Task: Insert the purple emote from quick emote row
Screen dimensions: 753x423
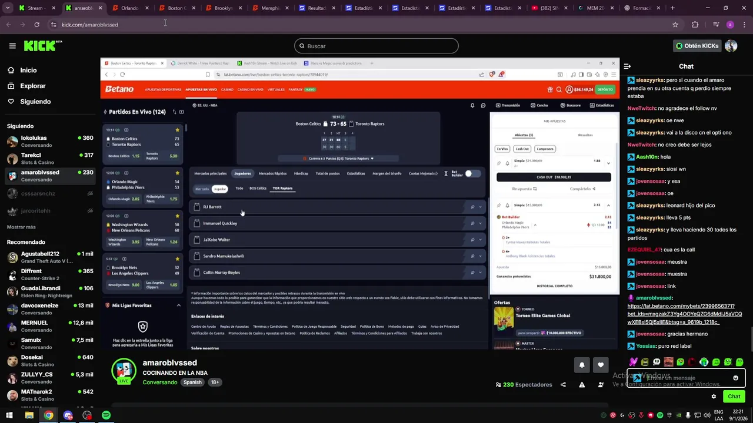Action: click(x=633, y=362)
